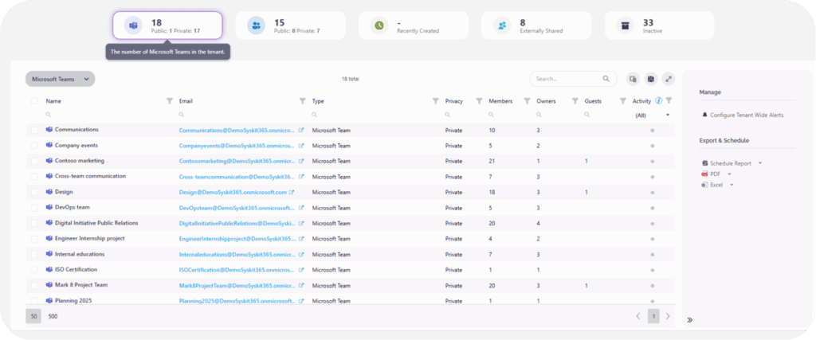Click the Guests column filter icon
816x340 pixels.
623,101
